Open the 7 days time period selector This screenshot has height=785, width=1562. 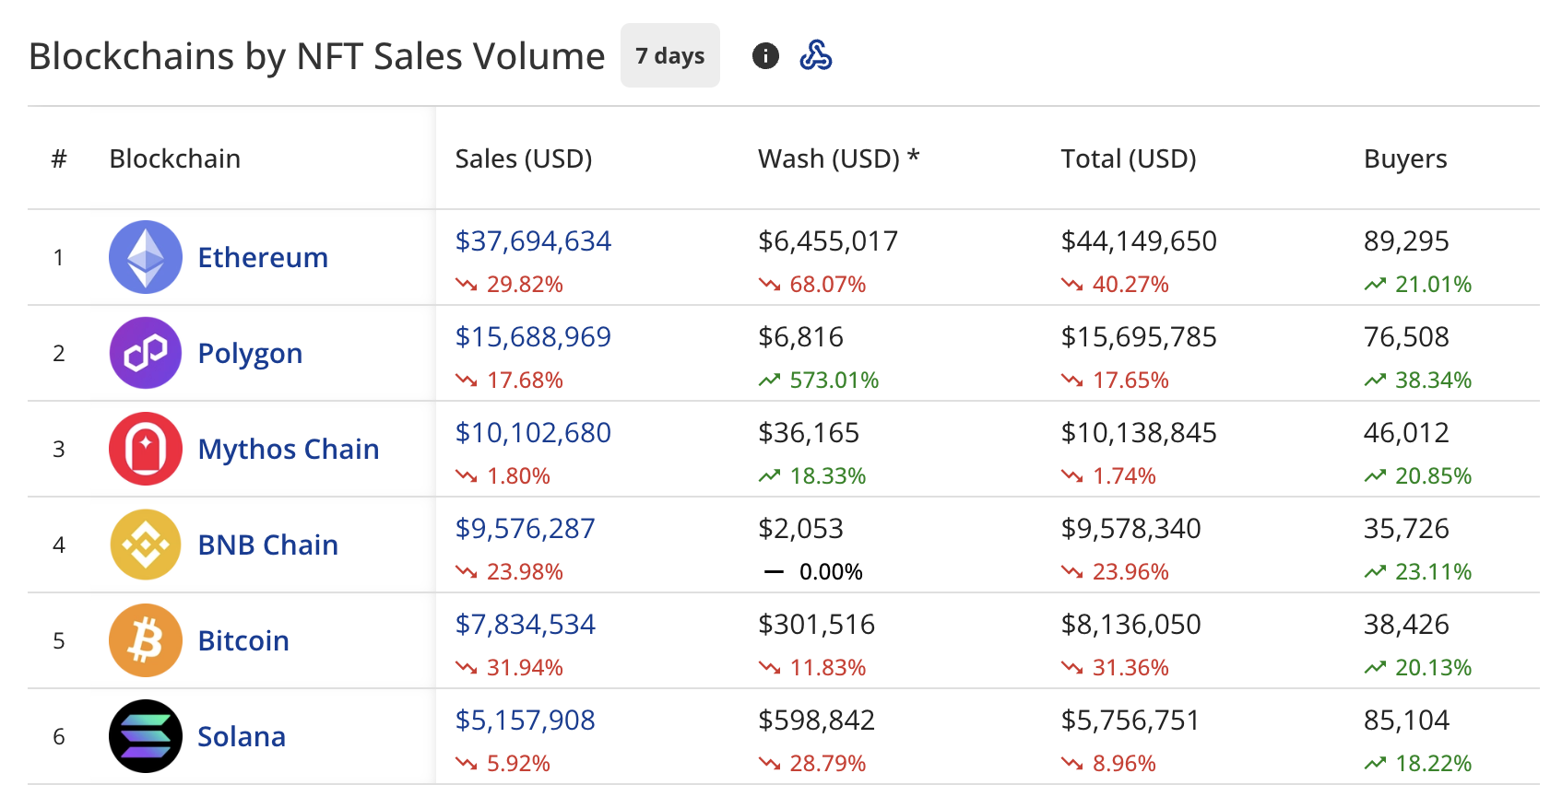(x=669, y=56)
